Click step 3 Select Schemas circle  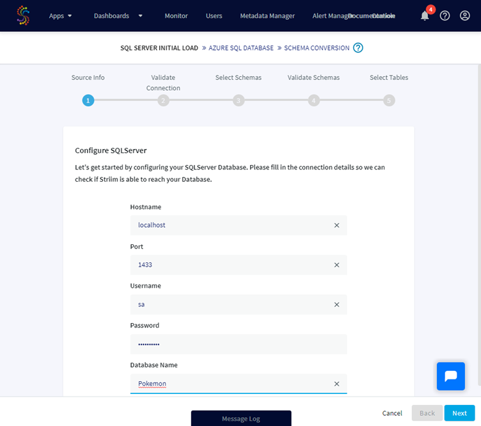tap(239, 100)
